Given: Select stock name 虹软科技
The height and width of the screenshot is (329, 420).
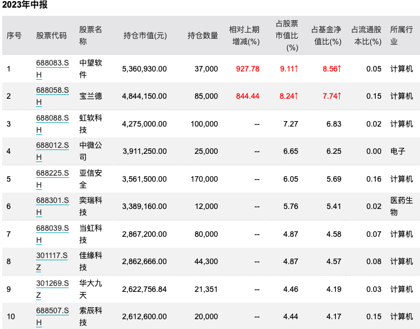Looking at the screenshot, I should pos(91,124).
